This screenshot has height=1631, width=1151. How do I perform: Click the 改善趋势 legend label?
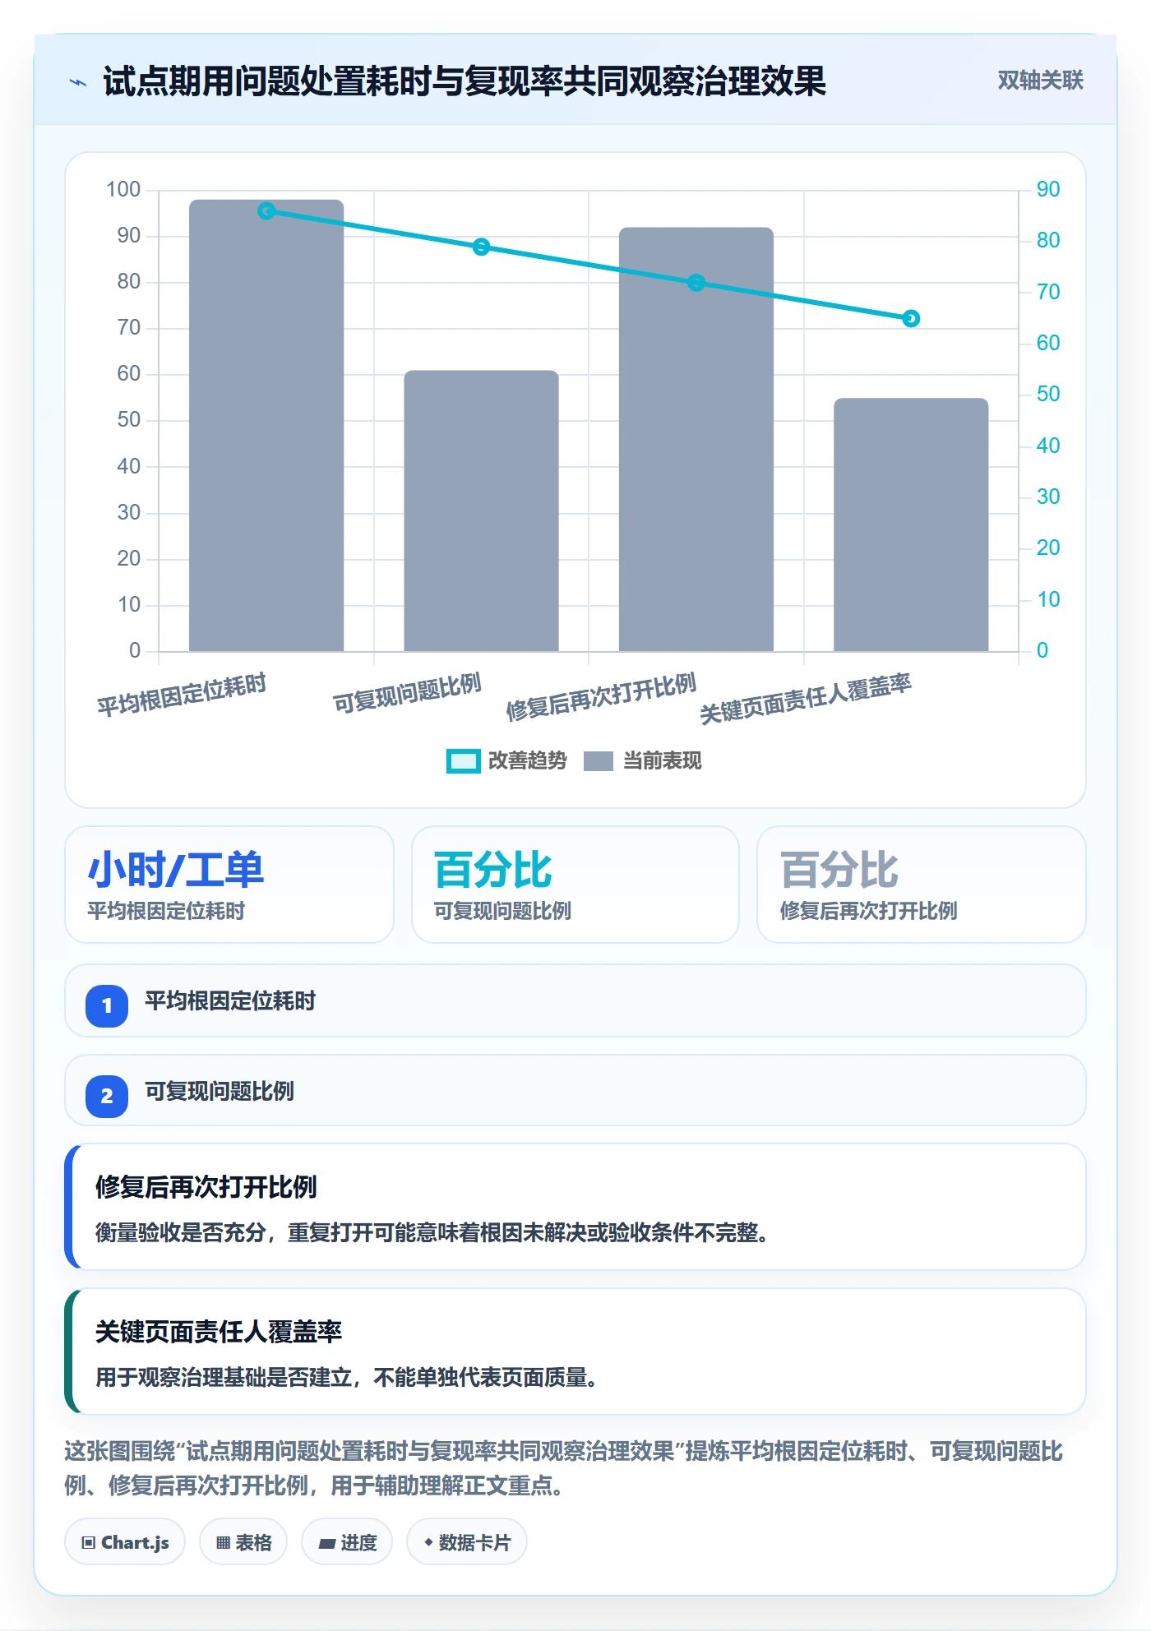click(527, 761)
